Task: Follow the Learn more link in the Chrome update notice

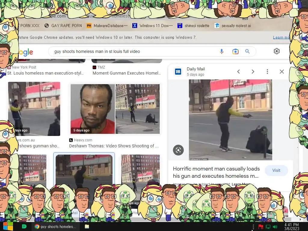Action: pyautogui.click(x=281, y=37)
